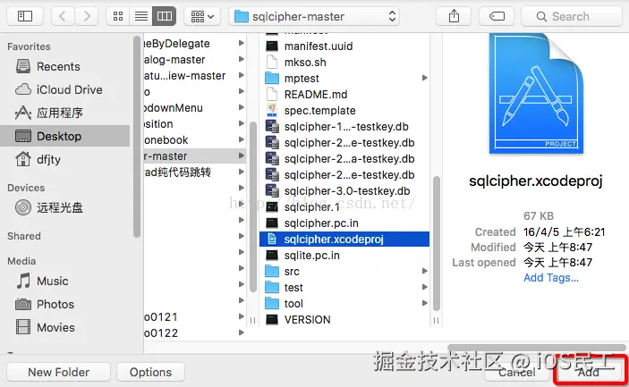Viewport: 629px width, 387px height.
Task: Select the atu...iew-master folder row
Action: tap(195, 75)
